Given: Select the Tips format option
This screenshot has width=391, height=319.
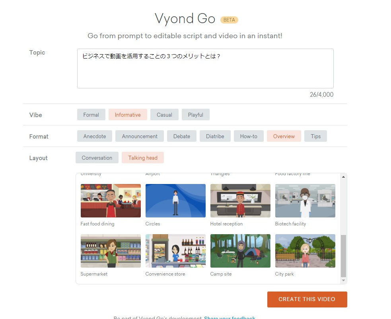Looking at the screenshot, I should [315, 136].
